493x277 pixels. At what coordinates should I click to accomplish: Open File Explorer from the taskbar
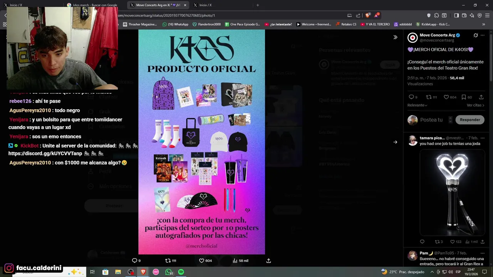(x=118, y=272)
